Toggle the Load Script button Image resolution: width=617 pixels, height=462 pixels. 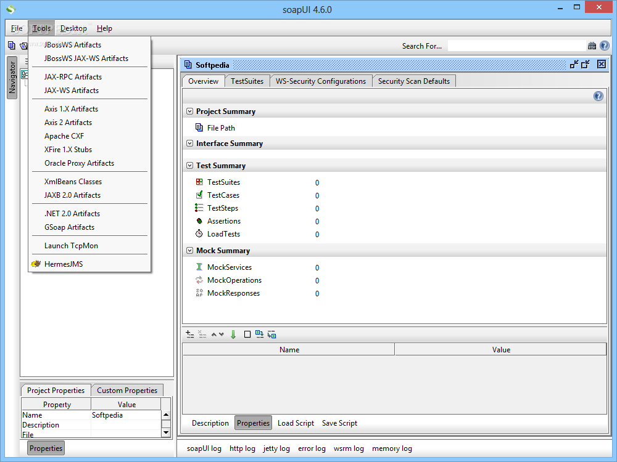coord(296,423)
